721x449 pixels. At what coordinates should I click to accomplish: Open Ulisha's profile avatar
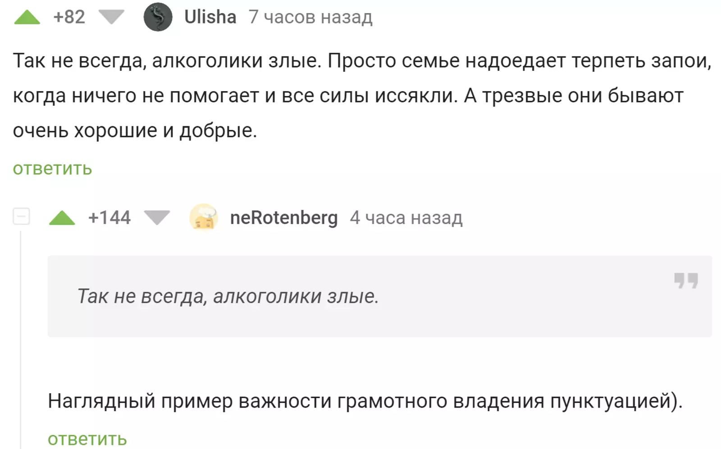point(158,17)
